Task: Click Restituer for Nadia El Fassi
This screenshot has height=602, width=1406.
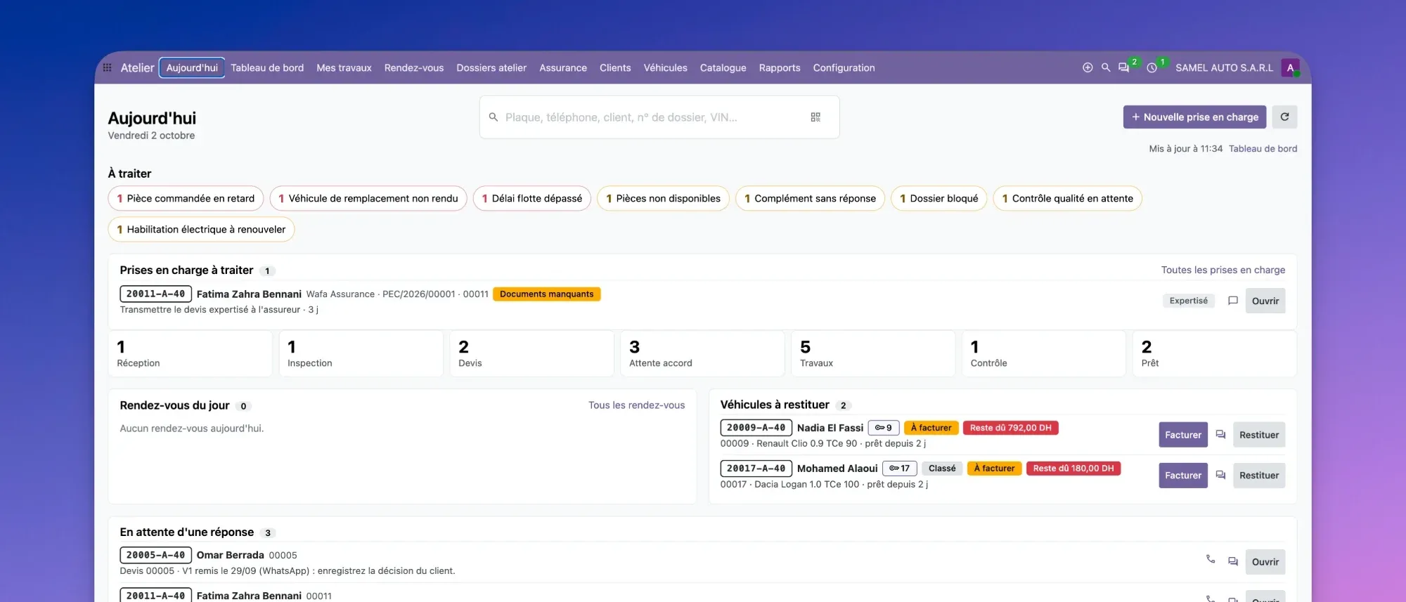Action: (x=1259, y=435)
